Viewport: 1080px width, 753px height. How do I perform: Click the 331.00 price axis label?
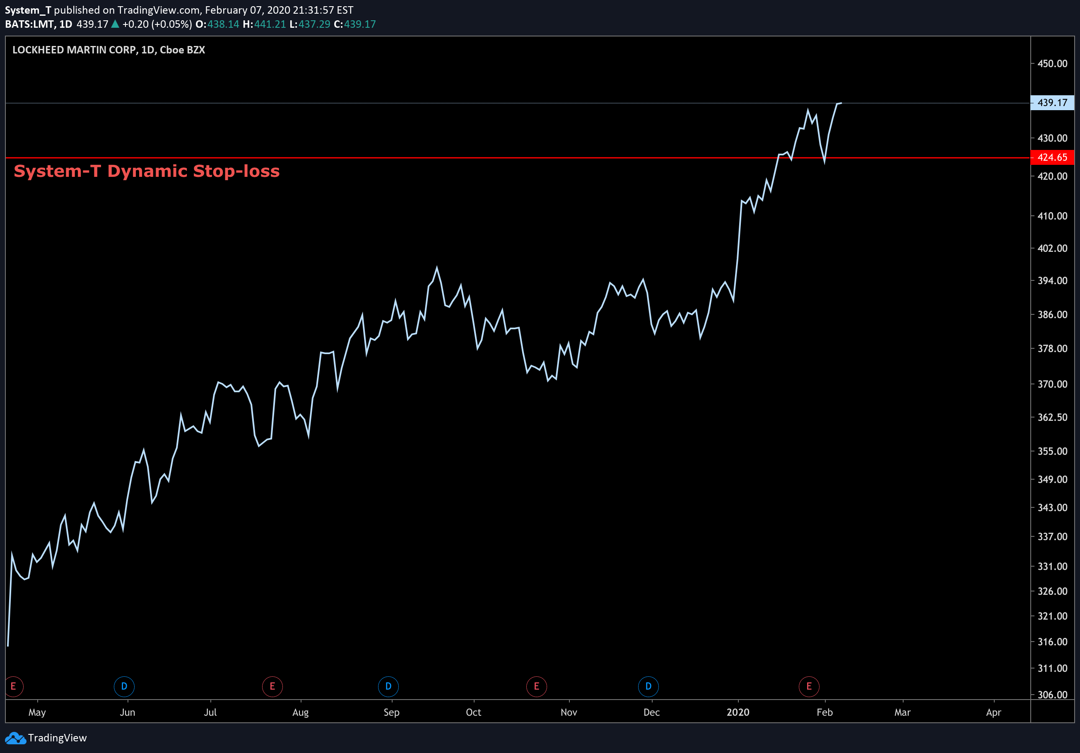[x=1053, y=567]
